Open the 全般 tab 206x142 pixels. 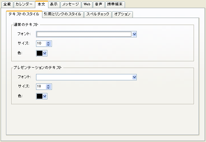point(7,4)
